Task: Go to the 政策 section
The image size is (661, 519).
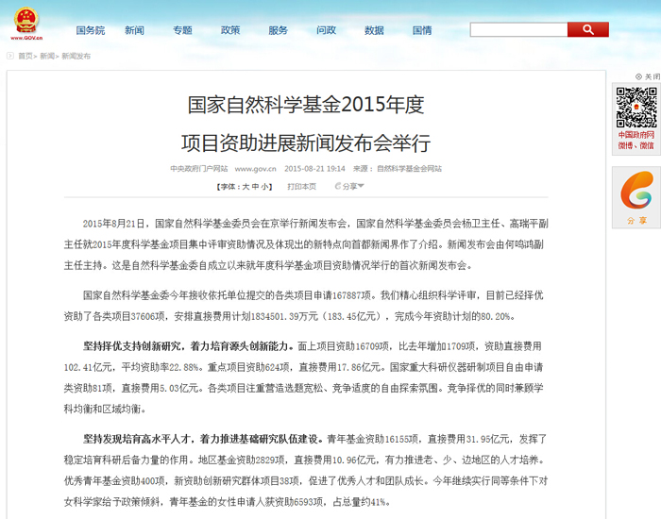Action: point(230,30)
